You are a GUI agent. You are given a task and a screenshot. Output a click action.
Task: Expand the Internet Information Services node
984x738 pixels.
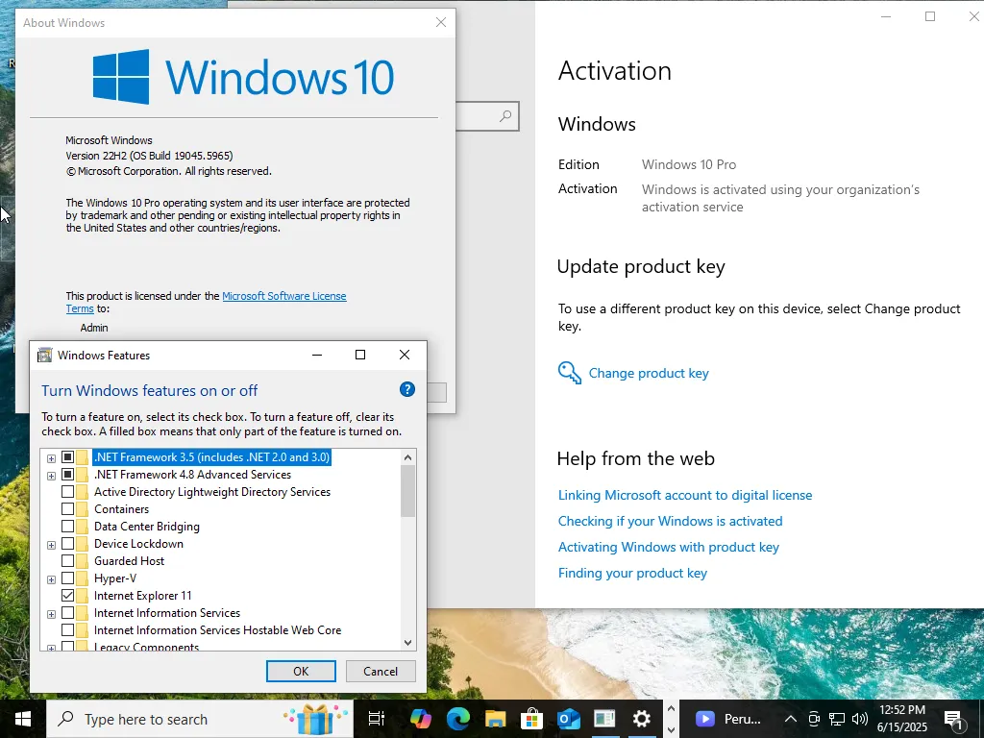(52, 614)
